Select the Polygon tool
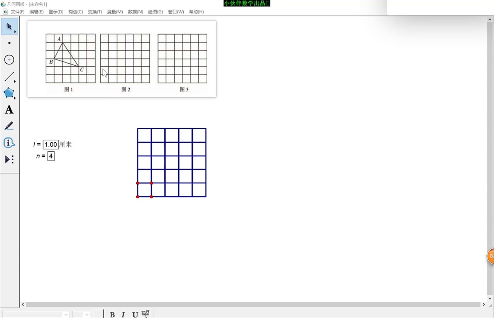The width and height of the screenshot is (494, 318). [x=9, y=93]
